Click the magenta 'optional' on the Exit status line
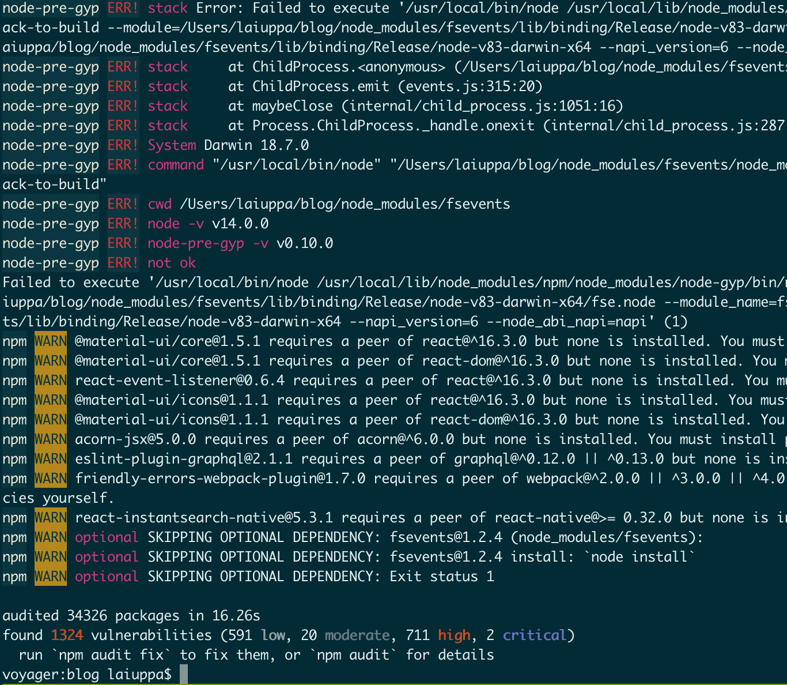787x685 pixels. (x=107, y=576)
